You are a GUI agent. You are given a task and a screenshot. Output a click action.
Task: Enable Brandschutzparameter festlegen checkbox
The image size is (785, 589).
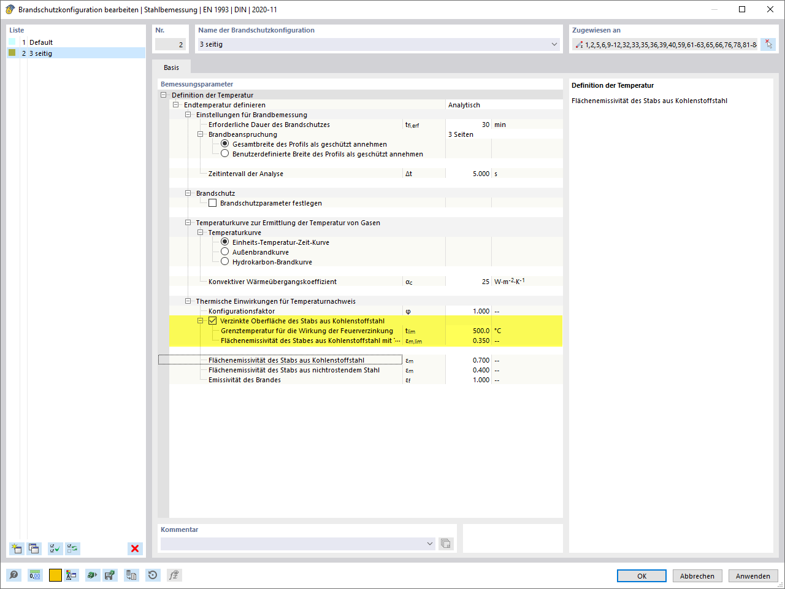[x=212, y=203]
